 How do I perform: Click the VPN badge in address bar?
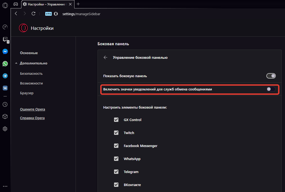coord(48,14)
